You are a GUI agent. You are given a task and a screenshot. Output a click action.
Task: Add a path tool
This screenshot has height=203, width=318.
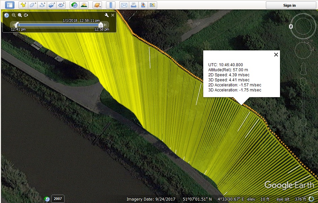point(42,5)
